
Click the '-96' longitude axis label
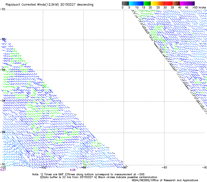pyautogui.click(x=124, y=167)
